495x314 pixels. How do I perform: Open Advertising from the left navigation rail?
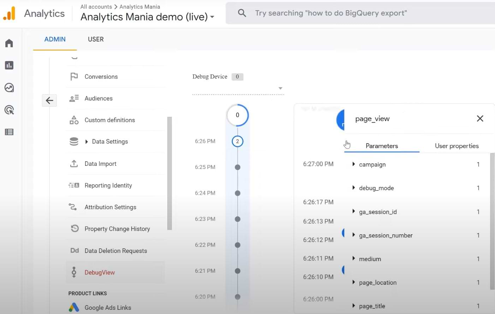click(9, 110)
